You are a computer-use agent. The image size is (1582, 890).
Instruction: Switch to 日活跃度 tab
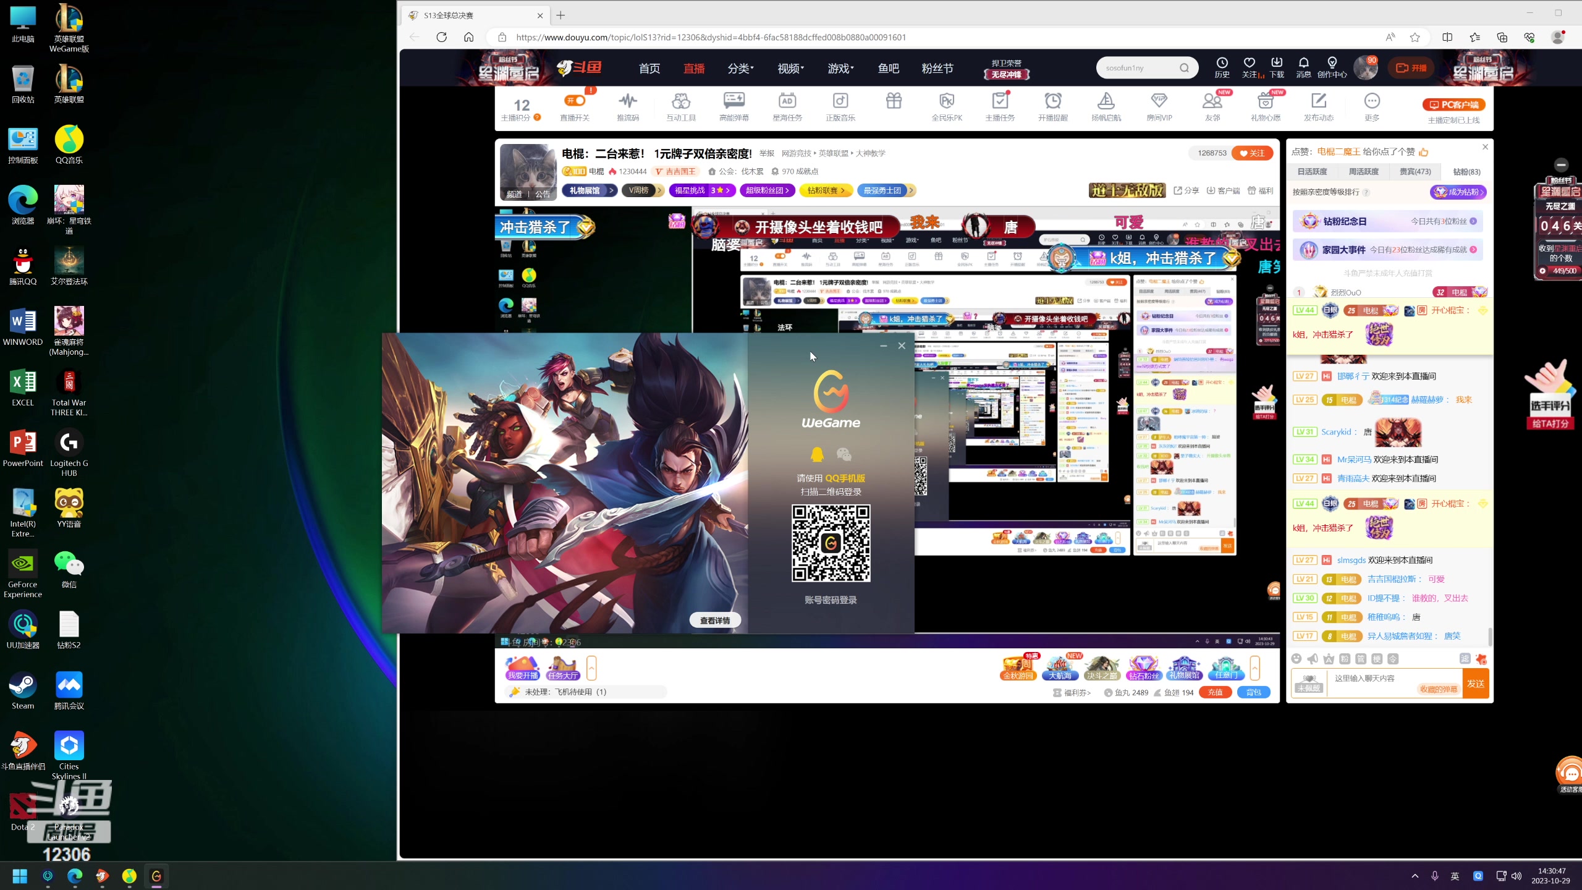(x=1312, y=172)
